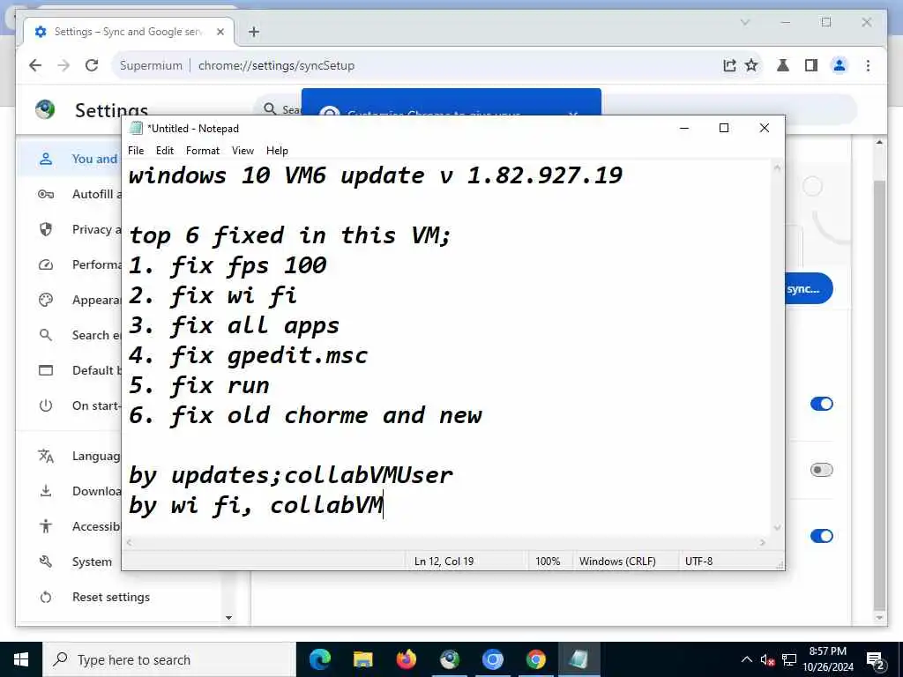The image size is (903, 677).
Task: Click '100%' zoom status entry
Action: (548, 562)
